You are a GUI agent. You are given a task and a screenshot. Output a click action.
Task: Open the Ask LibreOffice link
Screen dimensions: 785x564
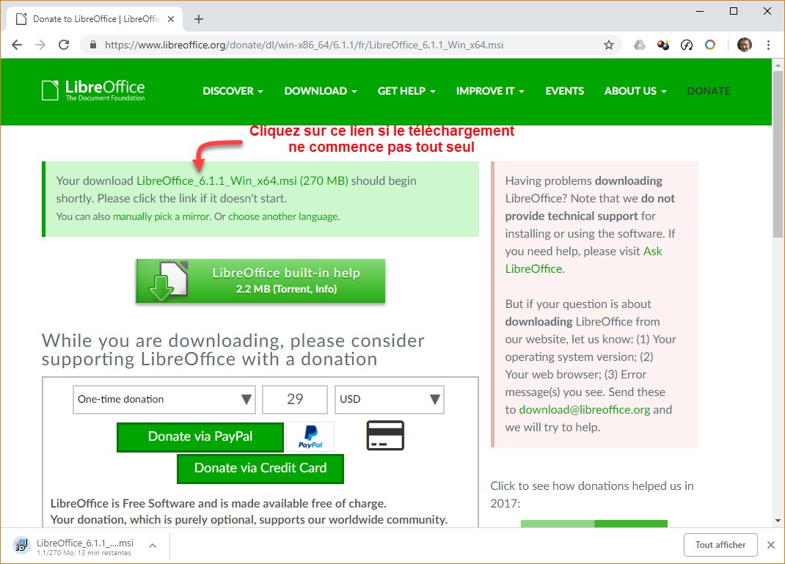pyautogui.click(x=583, y=260)
